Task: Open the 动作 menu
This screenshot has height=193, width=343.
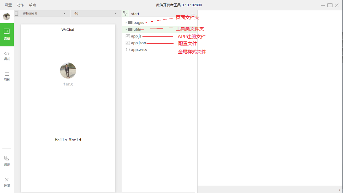Action: click(x=20, y=5)
